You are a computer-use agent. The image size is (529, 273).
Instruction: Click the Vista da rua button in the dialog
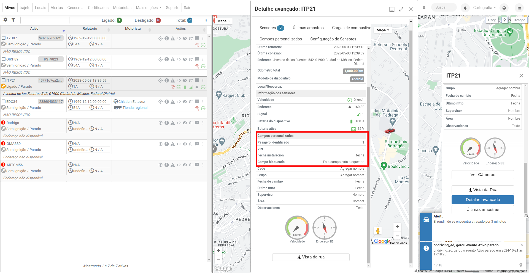pos(311,257)
